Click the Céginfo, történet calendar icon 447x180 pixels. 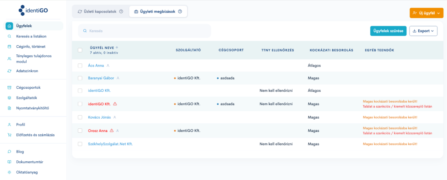(10, 47)
